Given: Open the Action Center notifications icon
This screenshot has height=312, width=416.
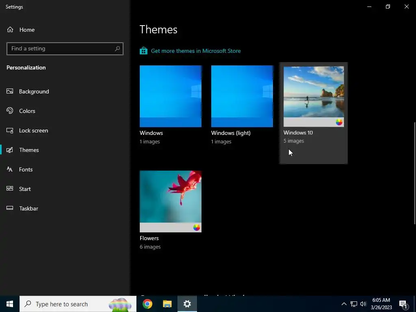Looking at the screenshot, I should click(403, 304).
